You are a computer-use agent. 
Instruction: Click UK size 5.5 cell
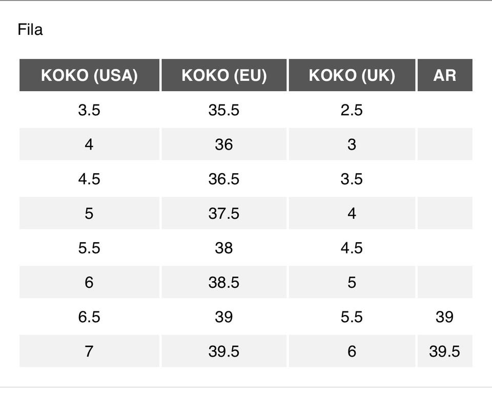click(x=352, y=317)
